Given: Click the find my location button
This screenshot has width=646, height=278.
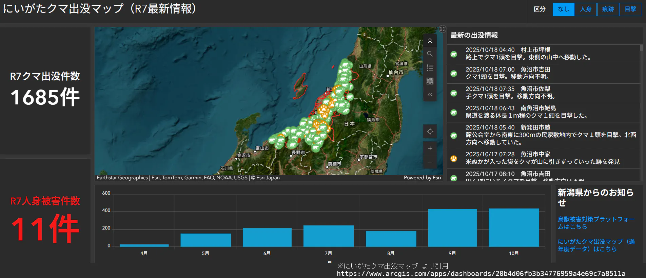Looking at the screenshot, I should (x=430, y=132).
